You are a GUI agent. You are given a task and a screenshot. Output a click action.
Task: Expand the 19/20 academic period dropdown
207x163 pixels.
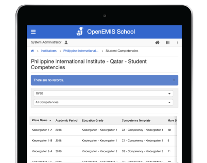(103, 93)
